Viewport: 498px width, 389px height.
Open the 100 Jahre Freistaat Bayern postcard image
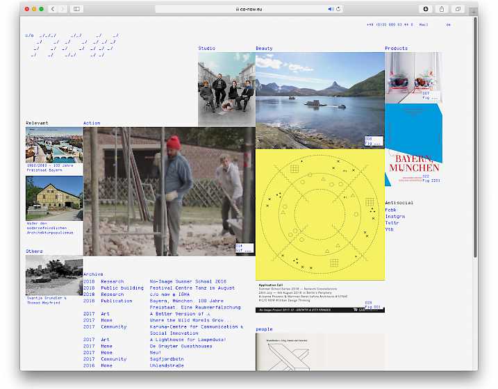pos(54,145)
